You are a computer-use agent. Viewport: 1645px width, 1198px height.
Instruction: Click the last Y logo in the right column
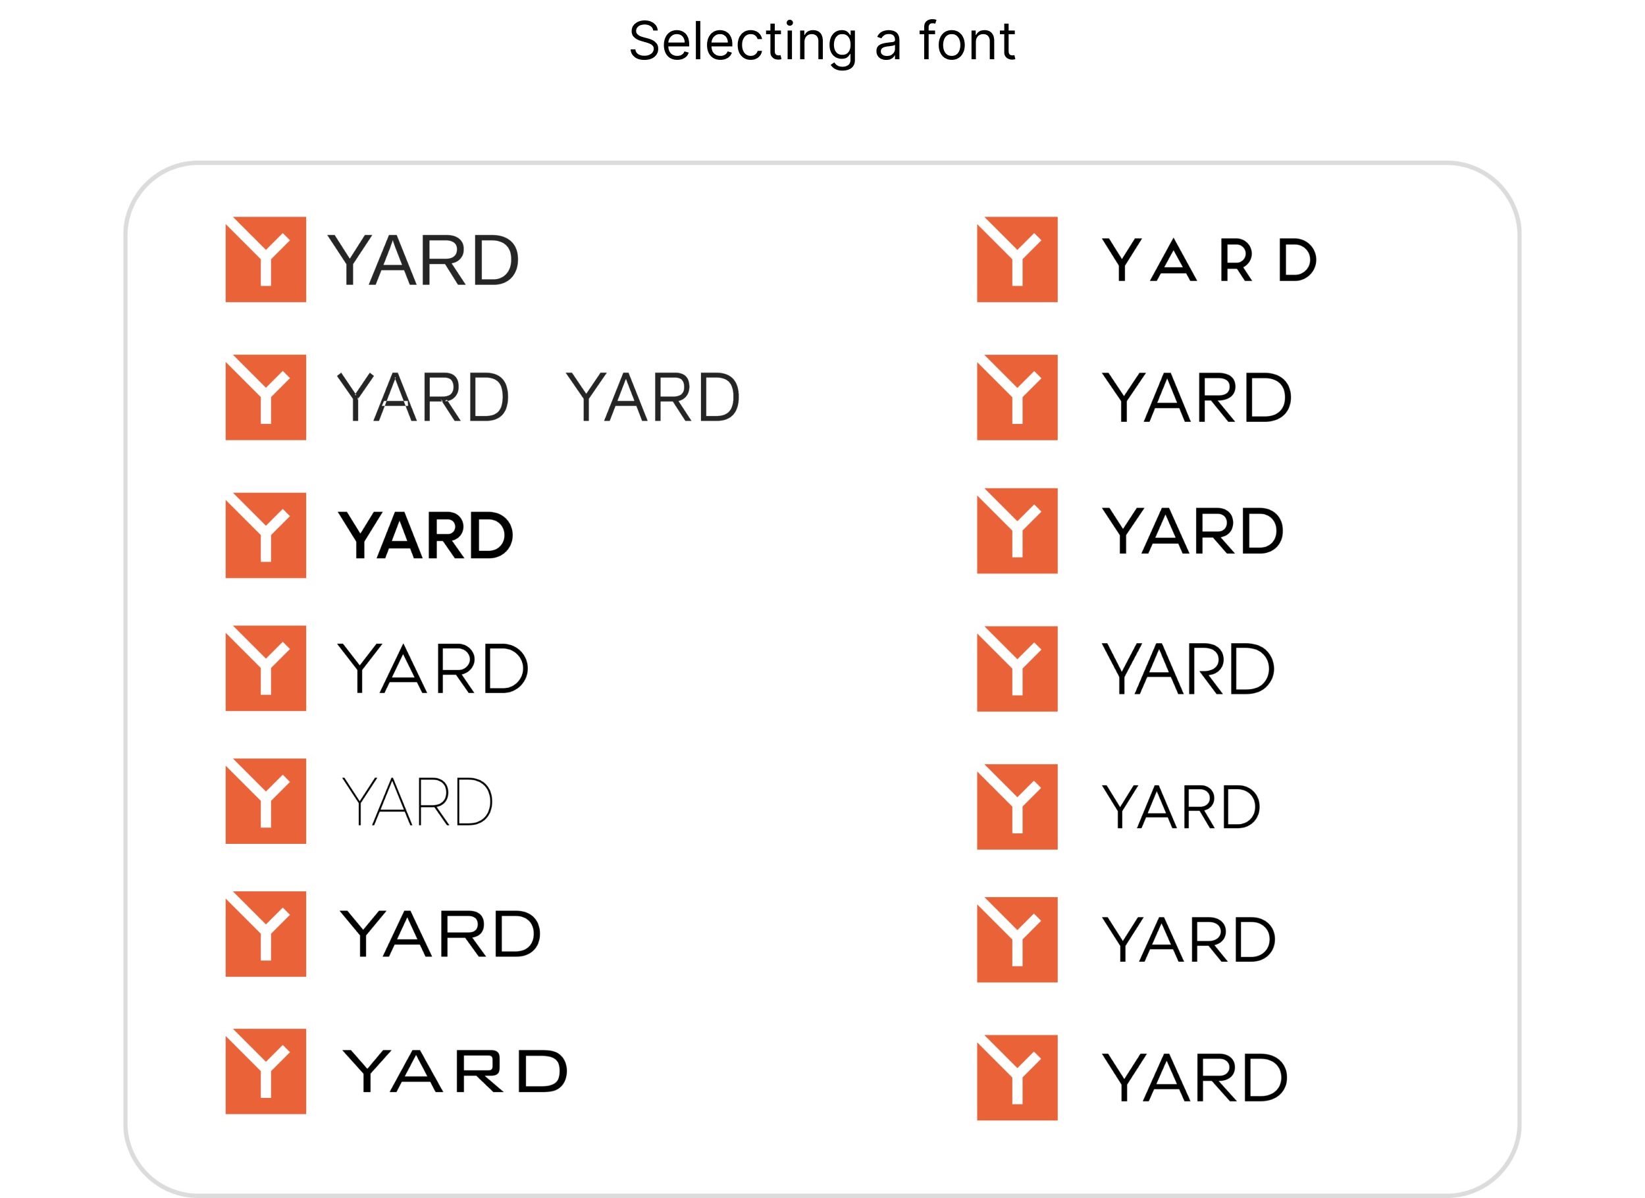(1017, 1077)
